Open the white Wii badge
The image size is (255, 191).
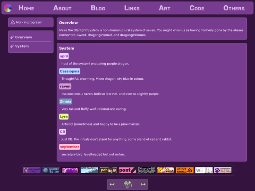coord(204,170)
